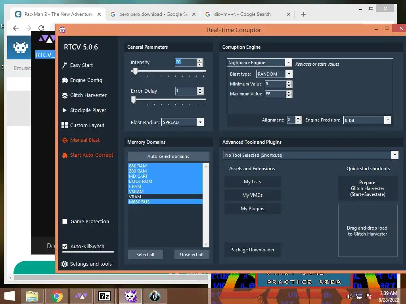Image resolution: width=406 pixels, height=304 pixels.
Task: Open My Lists button
Action: [253, 182]
